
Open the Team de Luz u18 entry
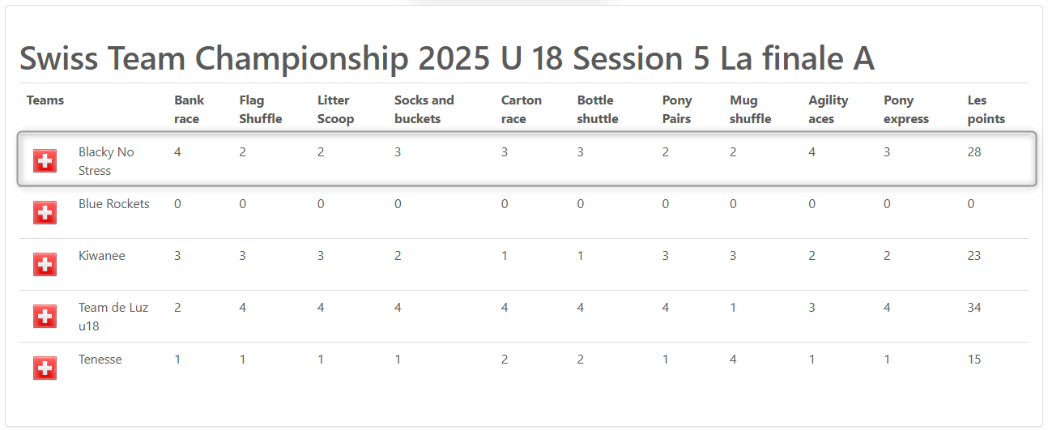113,317
